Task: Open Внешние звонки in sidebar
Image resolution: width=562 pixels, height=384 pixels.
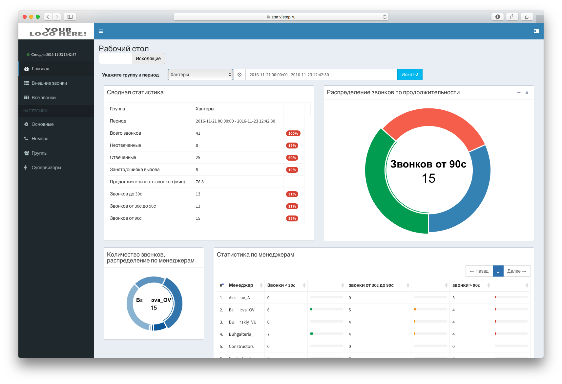Action: coord(49,83)
